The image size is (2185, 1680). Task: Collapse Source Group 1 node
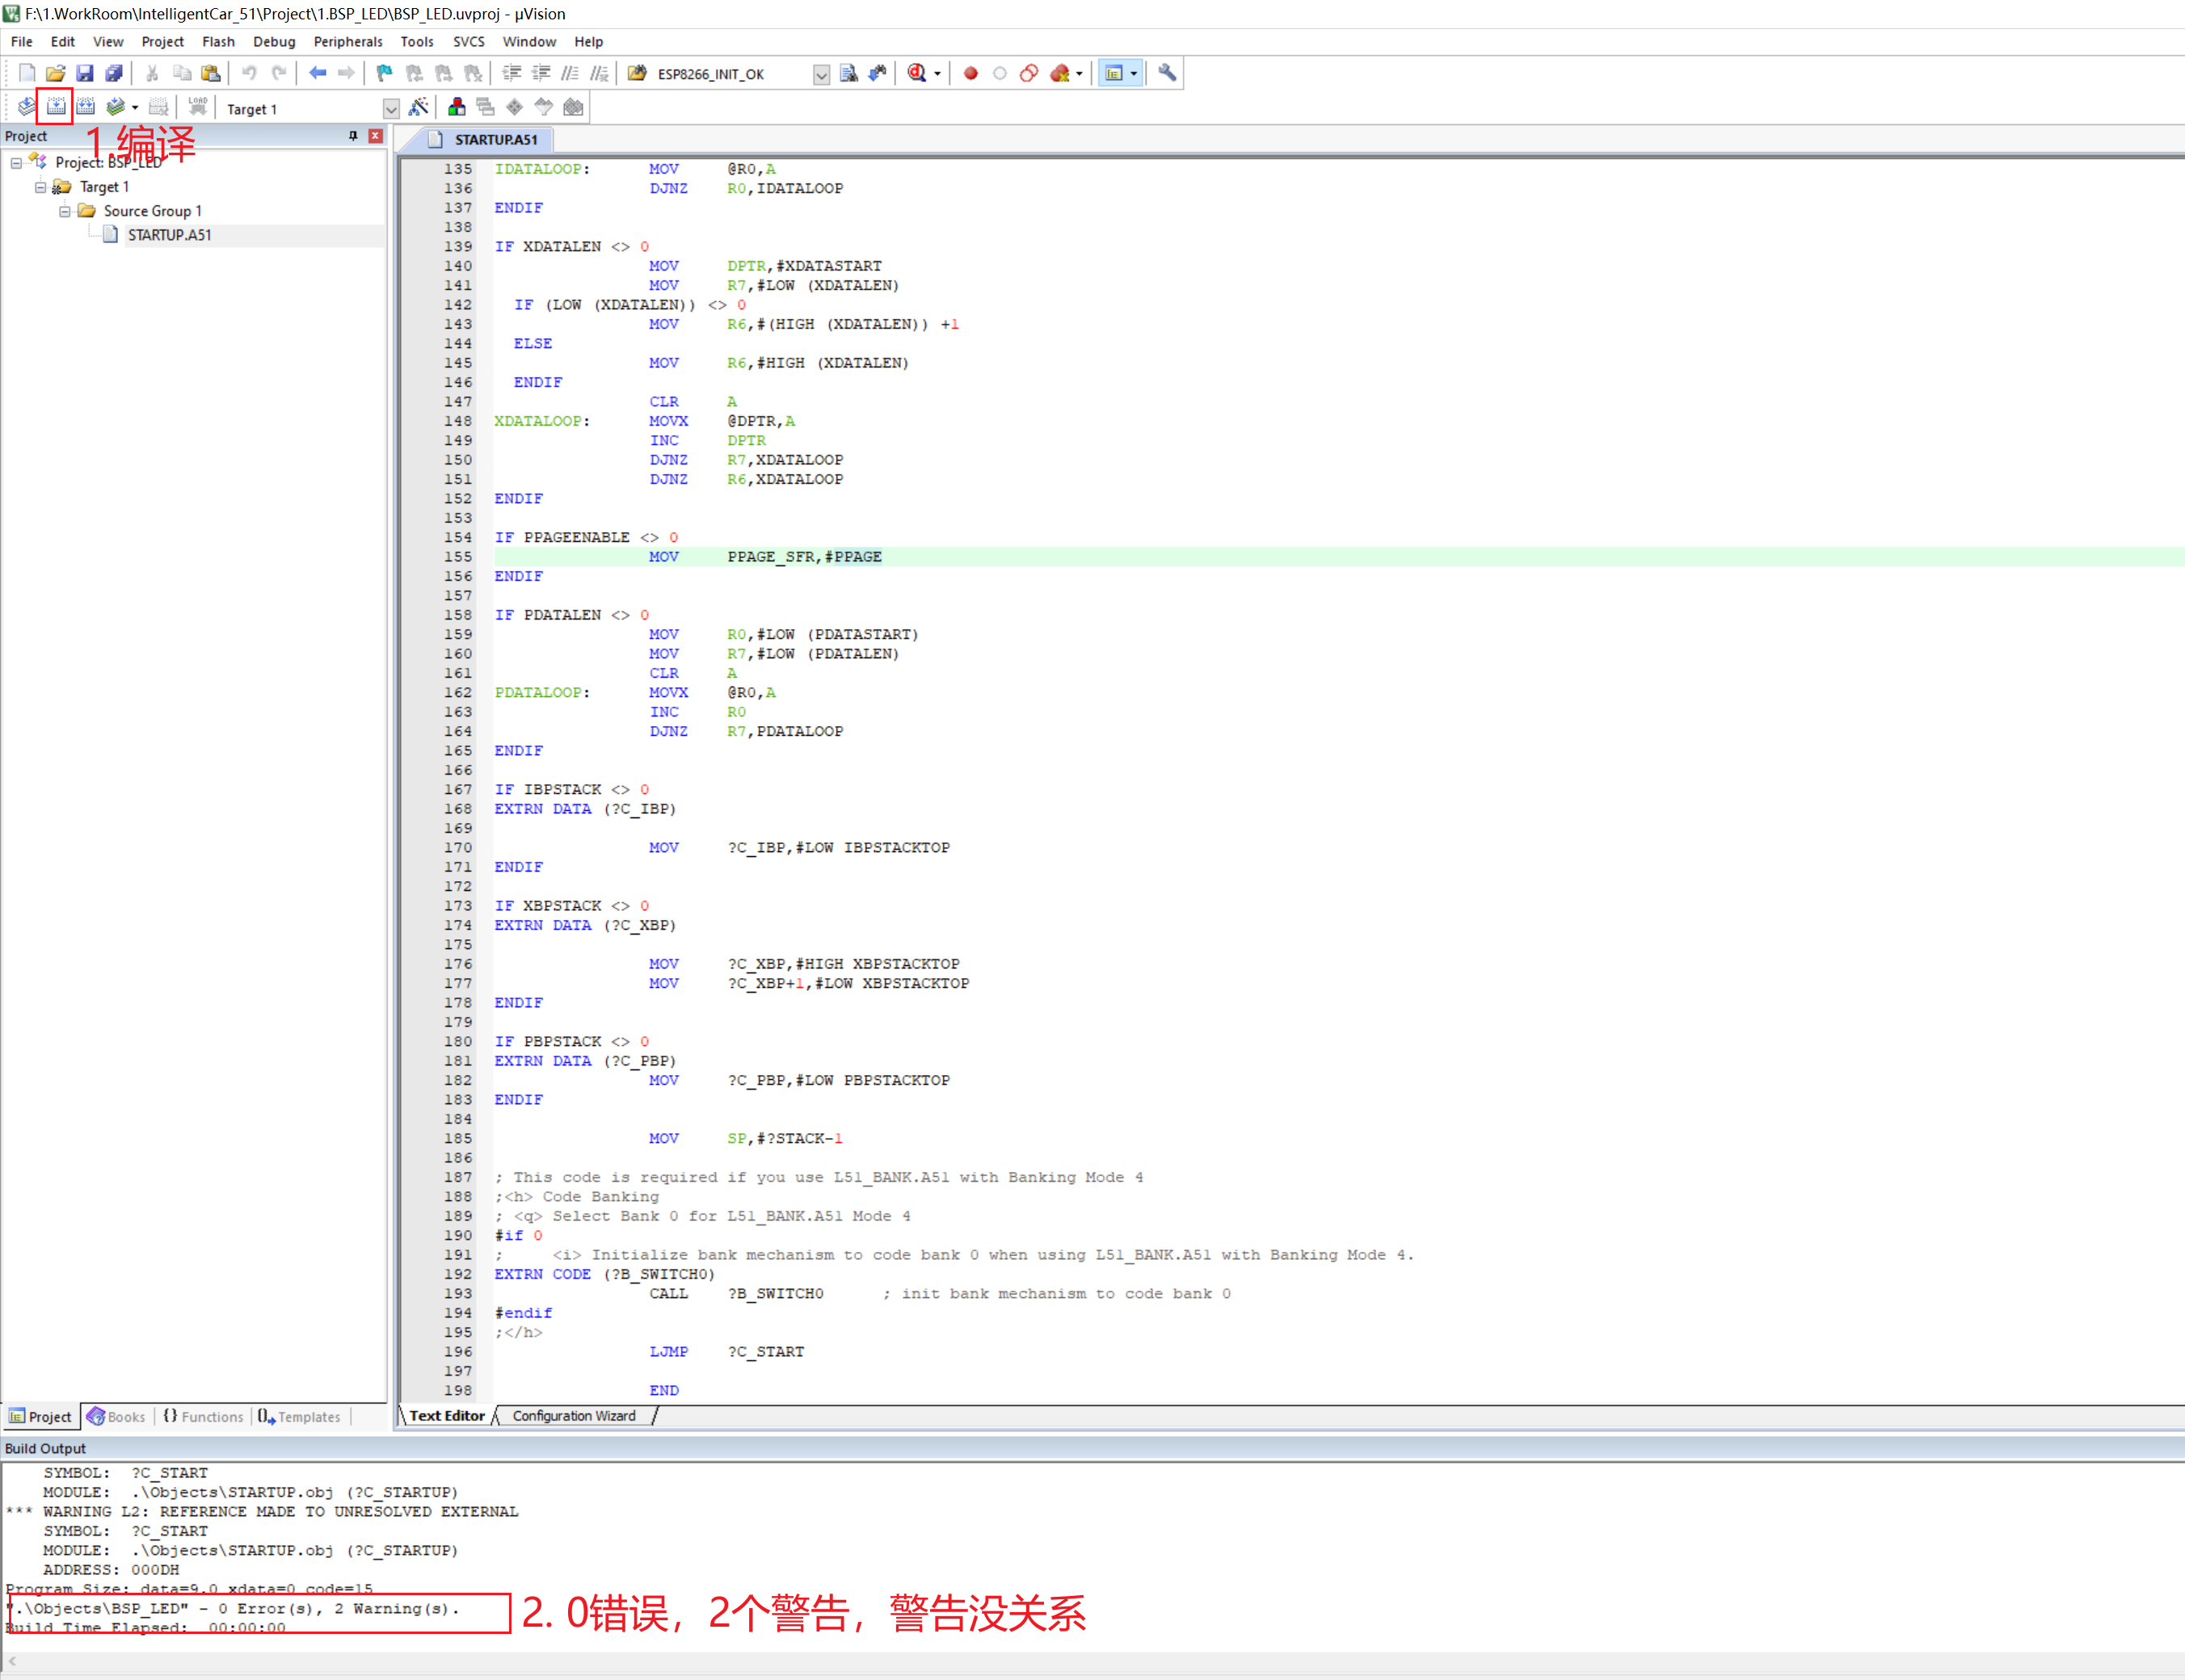point(64,211)
